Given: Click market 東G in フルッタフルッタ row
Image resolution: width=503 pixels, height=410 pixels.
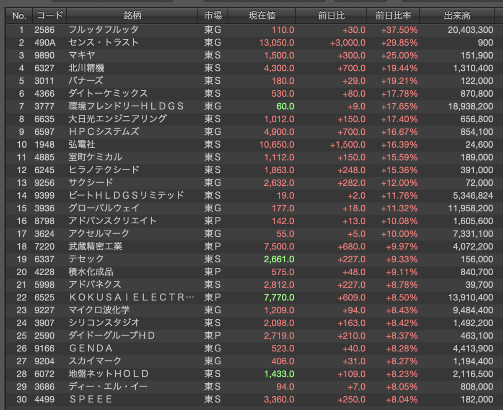Looking at the screenshot, I should coord(213,30).
